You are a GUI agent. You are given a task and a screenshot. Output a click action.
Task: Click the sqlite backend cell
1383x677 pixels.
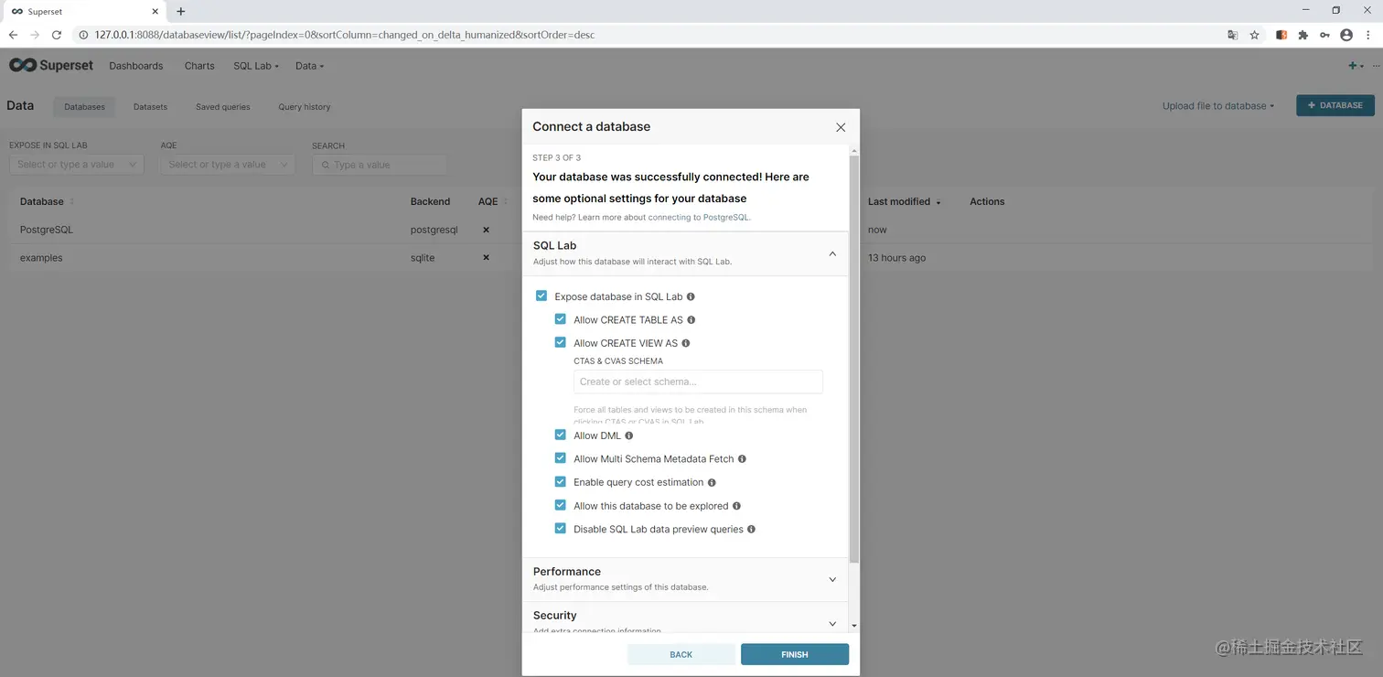pos(423,258)
